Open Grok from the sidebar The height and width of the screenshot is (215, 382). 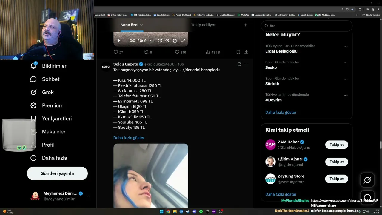[42, 92]
